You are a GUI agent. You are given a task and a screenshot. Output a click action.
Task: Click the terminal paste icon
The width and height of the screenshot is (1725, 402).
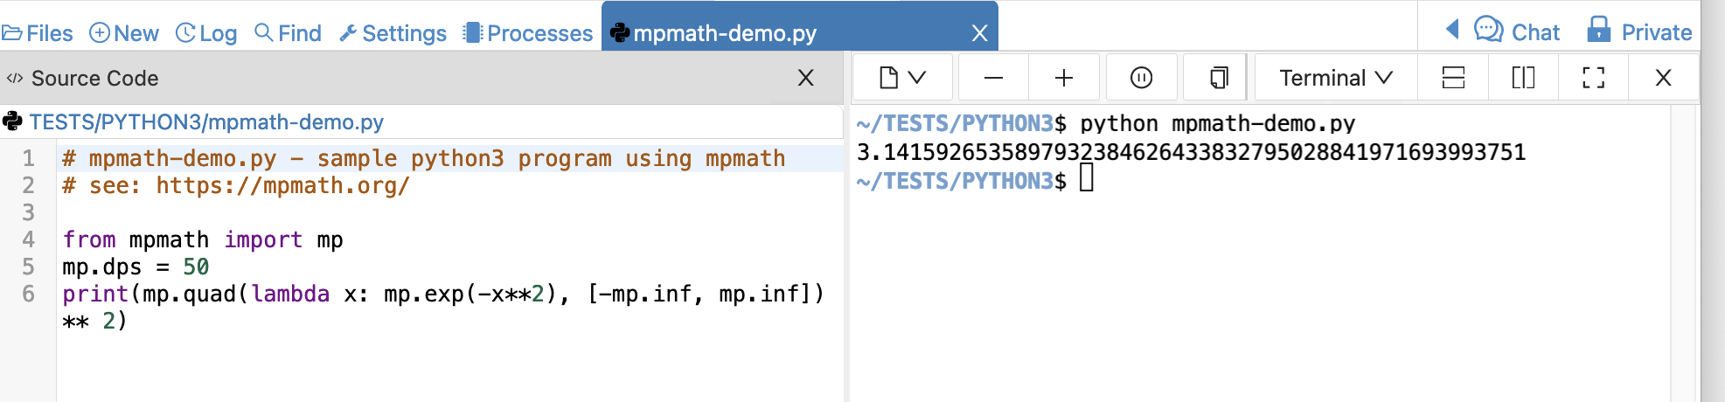[1218, 78]
